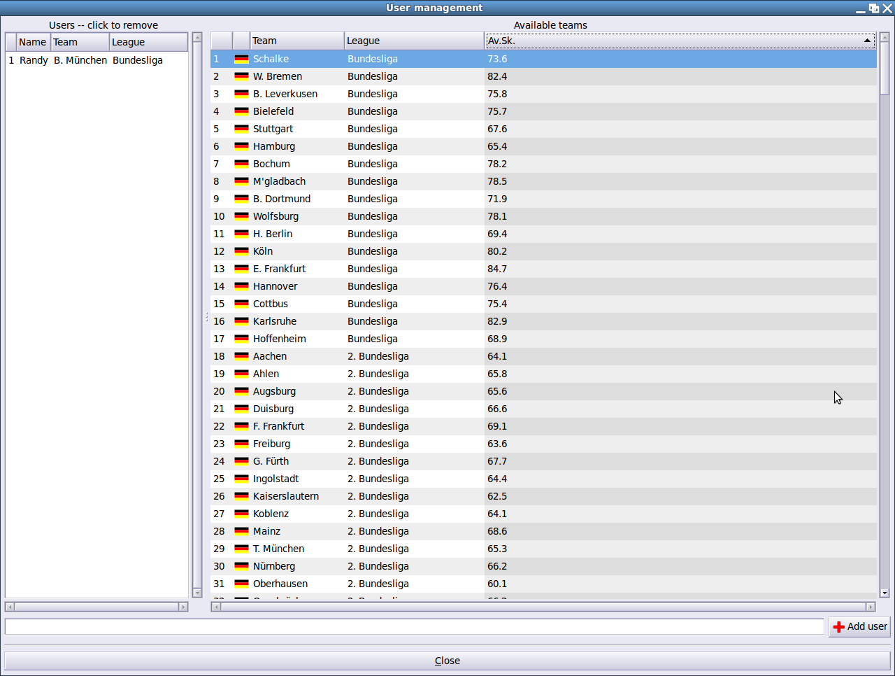
Task: Click the flag icon next to Hoffenheim
Action: click(x=241, y=339)
